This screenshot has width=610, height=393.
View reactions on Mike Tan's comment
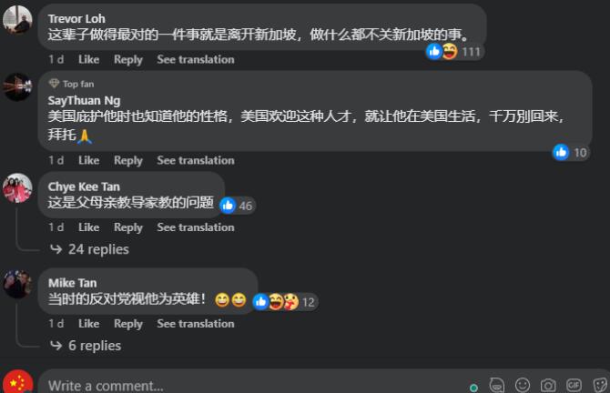click(x=285, y=302)
